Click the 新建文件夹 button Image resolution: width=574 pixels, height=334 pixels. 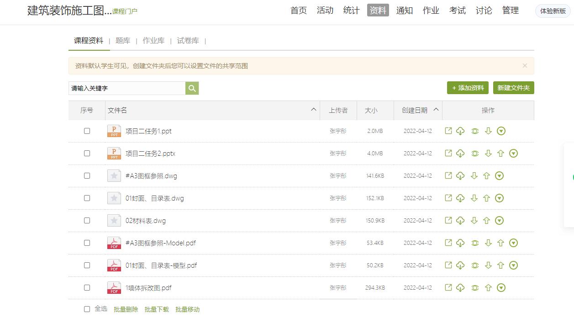(514, 88)
